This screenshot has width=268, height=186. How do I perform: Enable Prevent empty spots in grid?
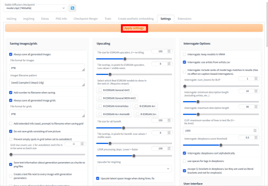tap(11, 139)
